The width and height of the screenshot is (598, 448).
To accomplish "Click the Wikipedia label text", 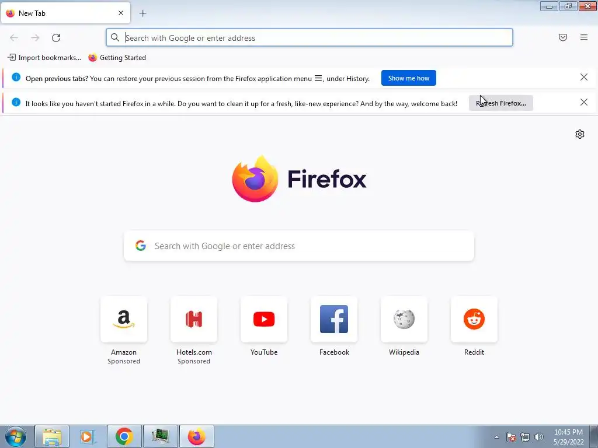I will (x=404, y=352).
